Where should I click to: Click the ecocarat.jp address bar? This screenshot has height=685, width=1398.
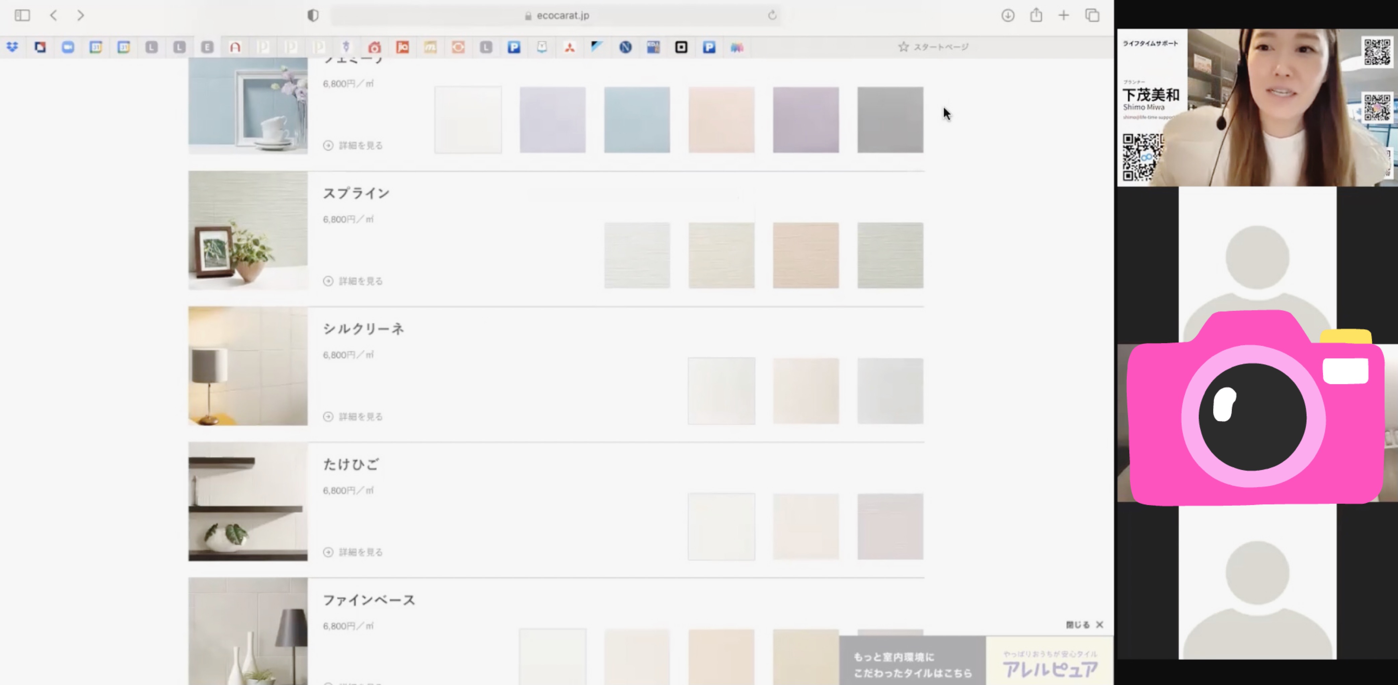click(x=557, y=15)
